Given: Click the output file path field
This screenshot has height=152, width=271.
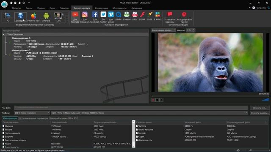Looking at the screenshot, I should (131, 108).
